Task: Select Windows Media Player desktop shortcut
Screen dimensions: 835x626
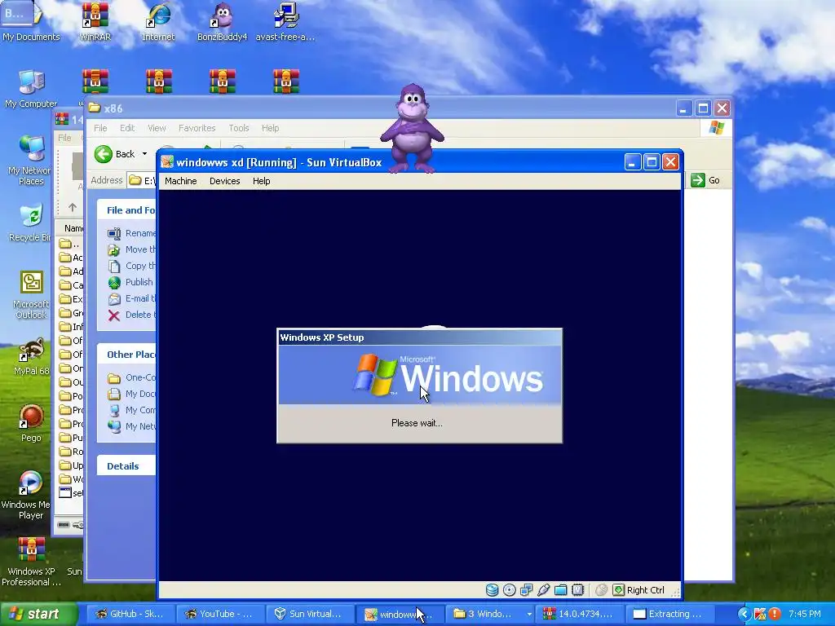Action: pos(31,495)
